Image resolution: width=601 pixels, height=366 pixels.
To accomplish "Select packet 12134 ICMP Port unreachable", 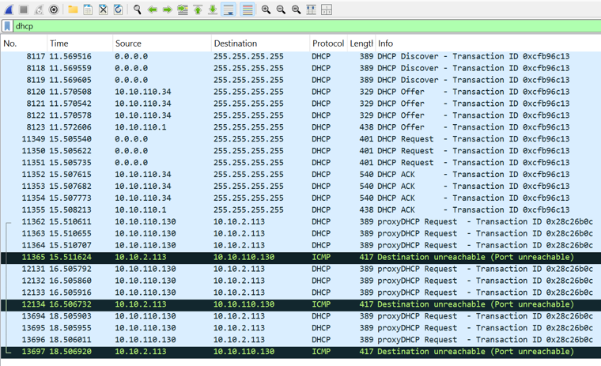I will [x=300, y=304].
